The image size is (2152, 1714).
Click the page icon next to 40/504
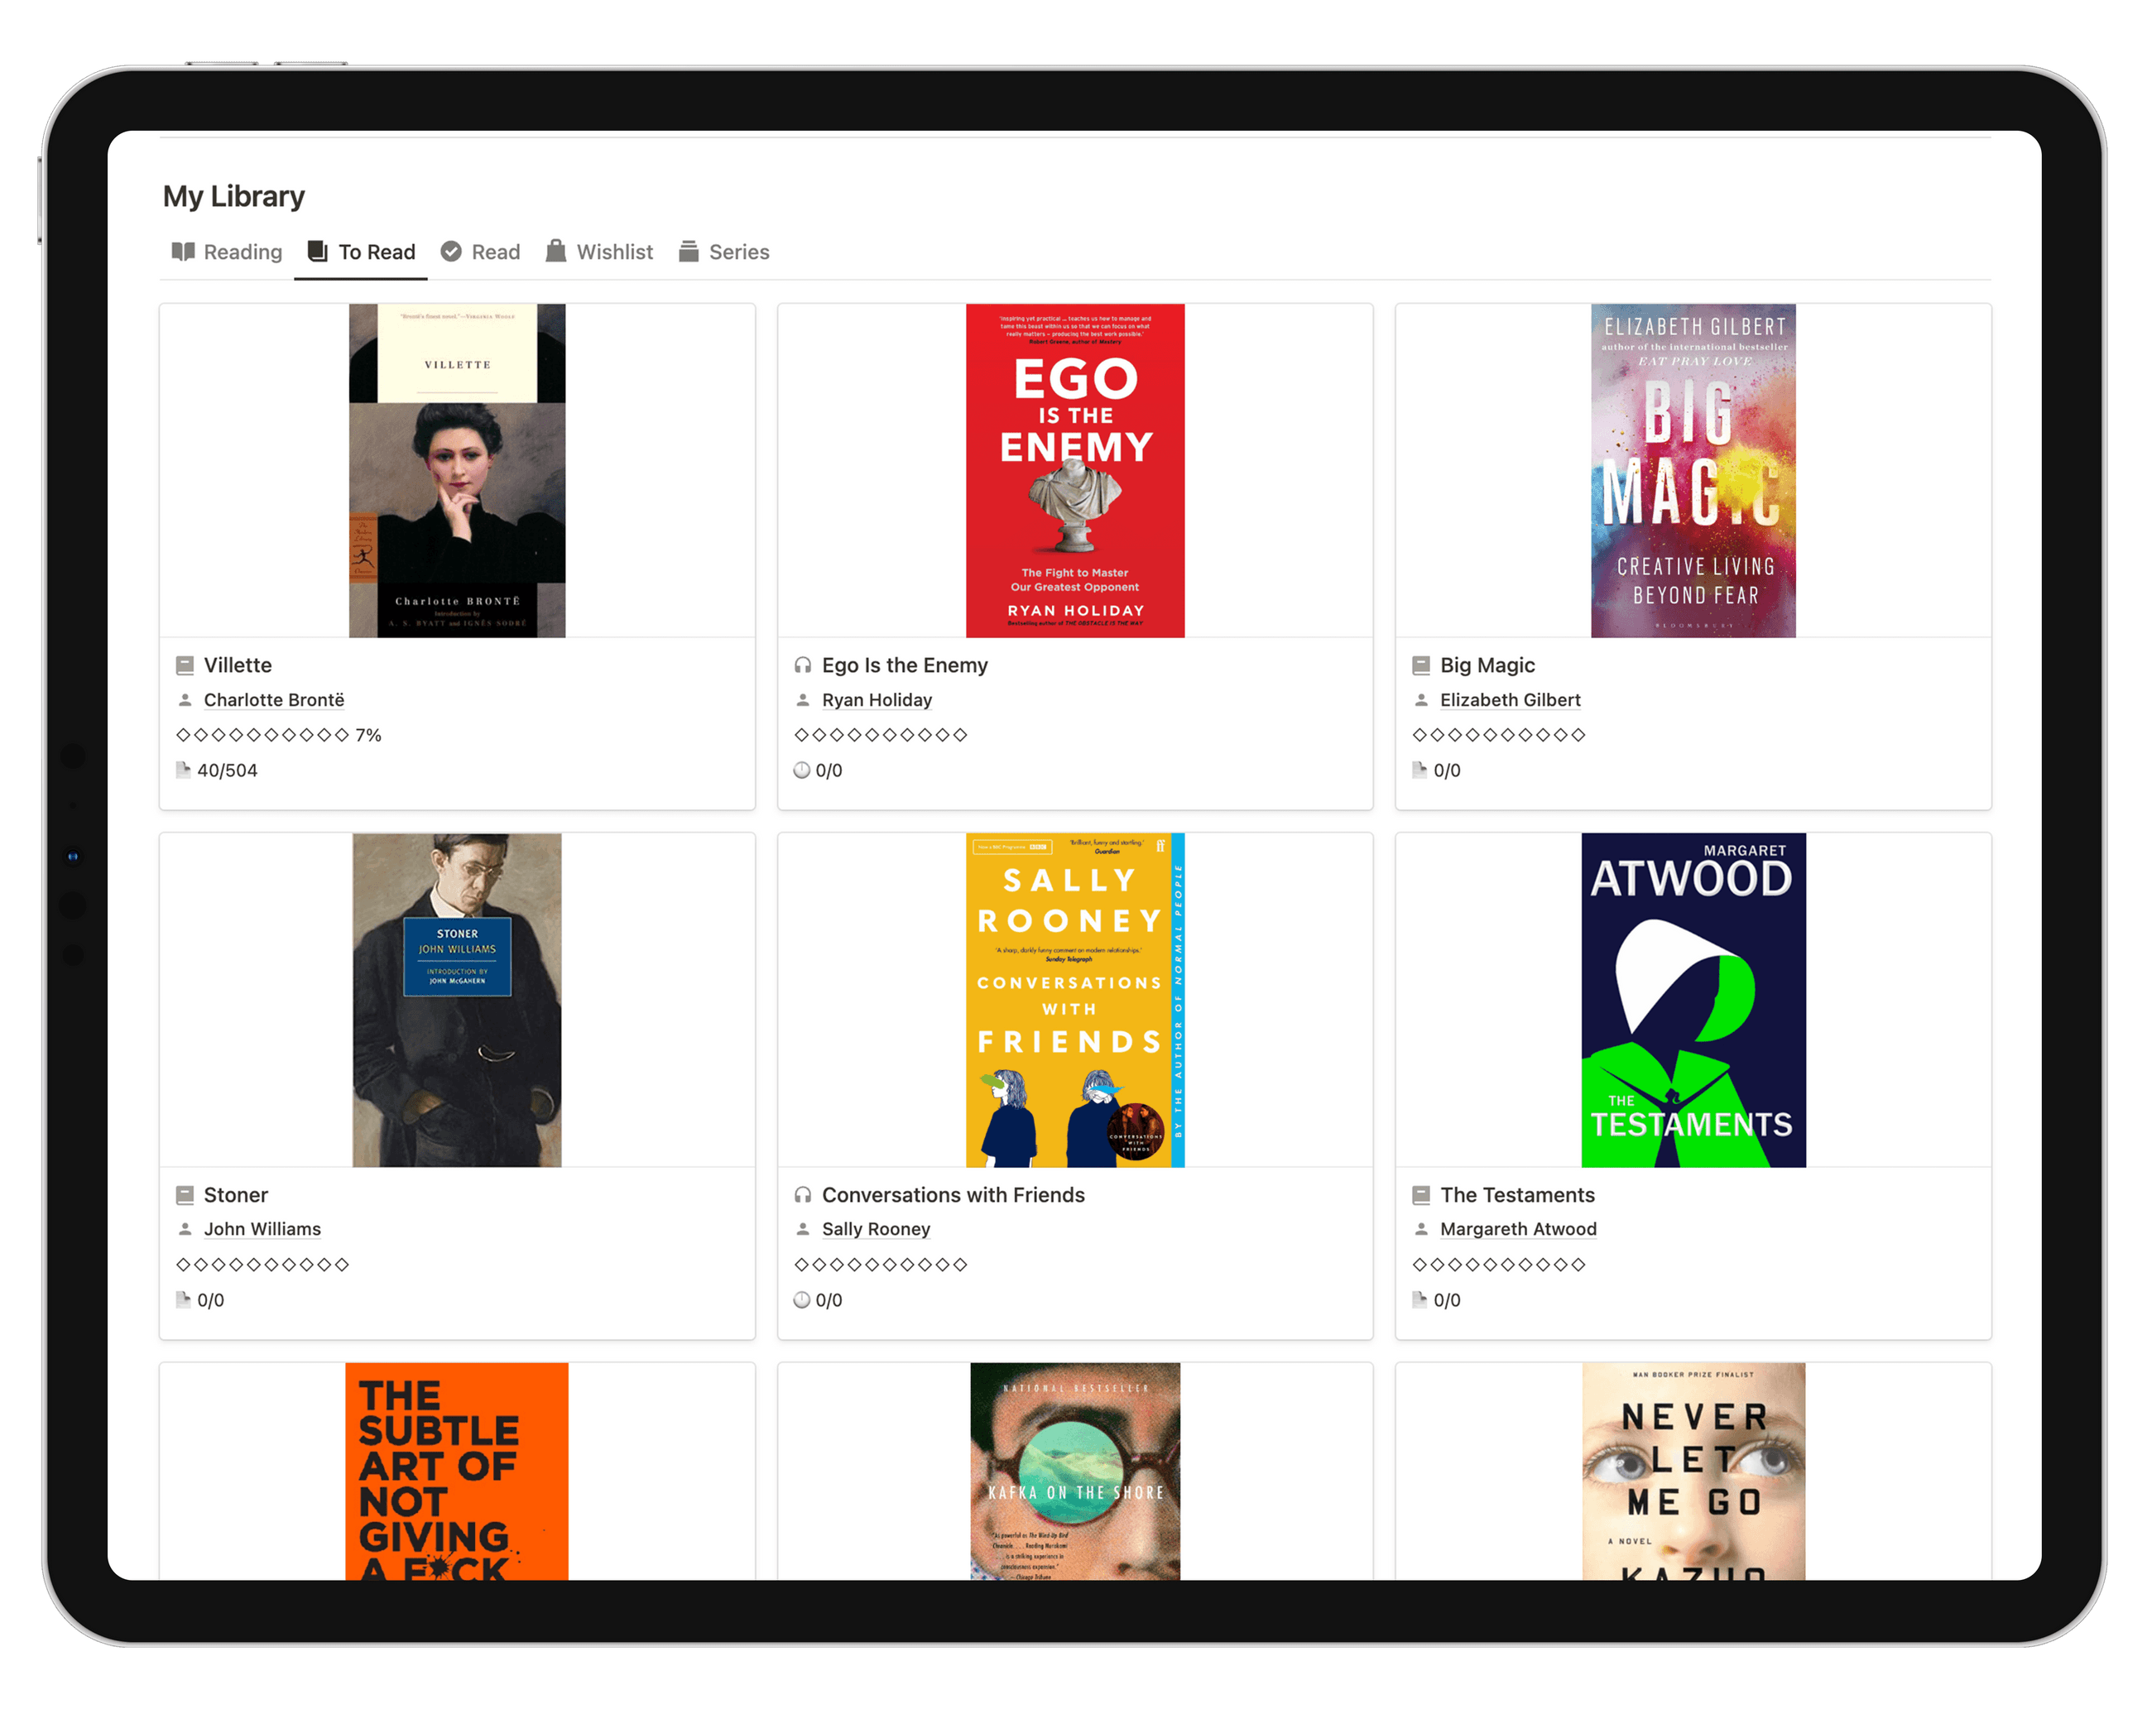click(x=184, y=770)
